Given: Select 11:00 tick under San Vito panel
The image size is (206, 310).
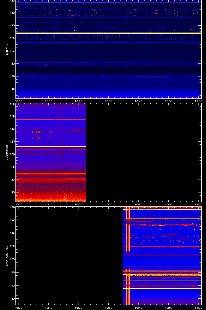Looking at the screenshot, I should [198, 101].
